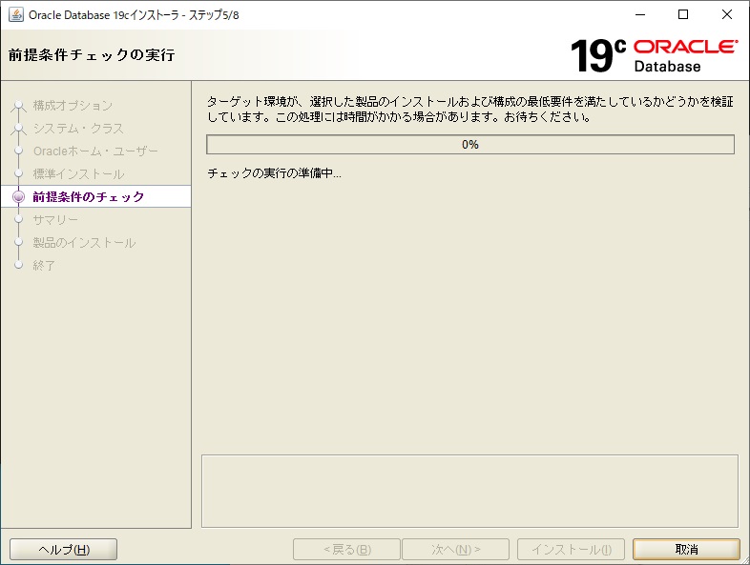Select the 標準インストール step

coord(78,173)
